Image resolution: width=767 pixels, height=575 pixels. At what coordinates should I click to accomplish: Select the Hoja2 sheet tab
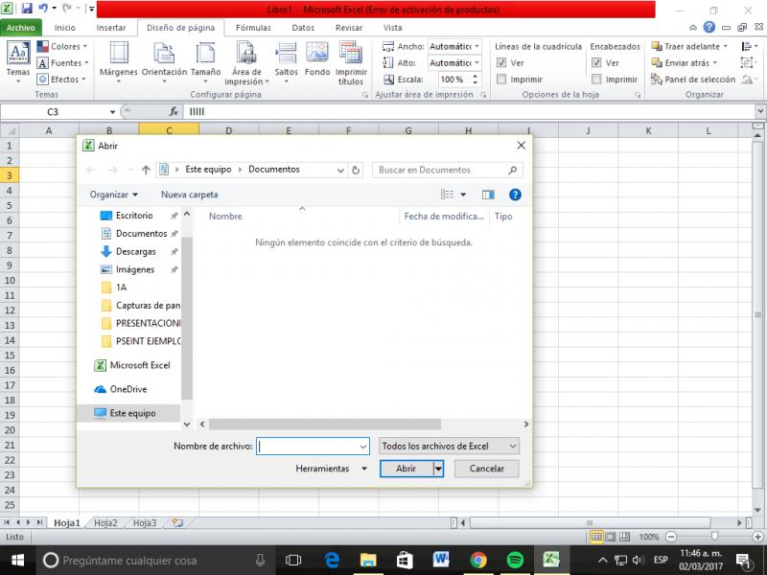pos(105,523)
